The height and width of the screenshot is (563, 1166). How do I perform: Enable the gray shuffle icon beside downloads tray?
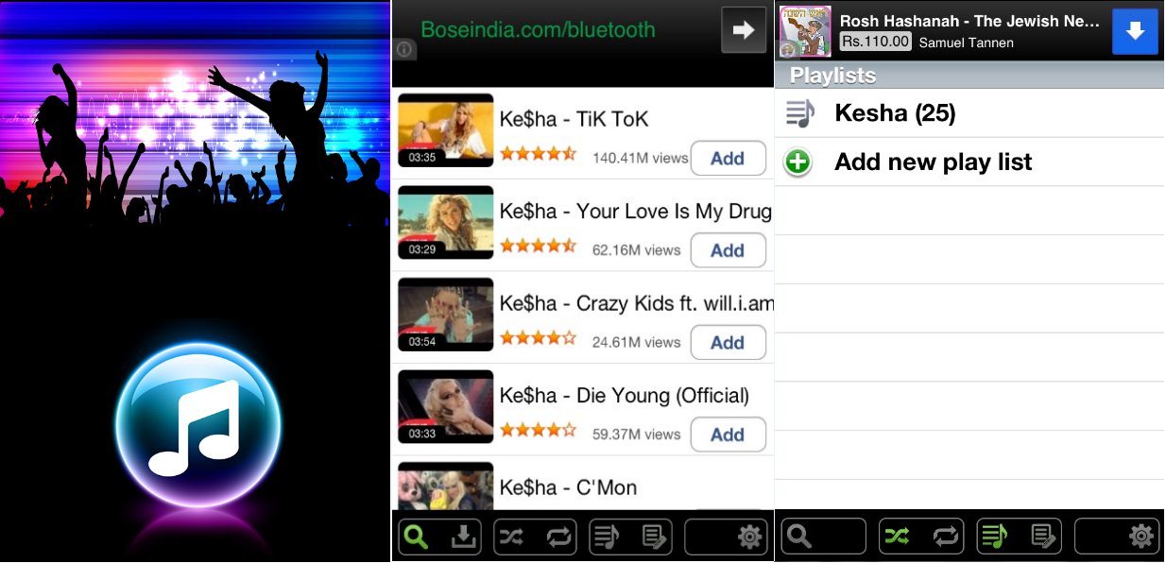click(510, 537)
